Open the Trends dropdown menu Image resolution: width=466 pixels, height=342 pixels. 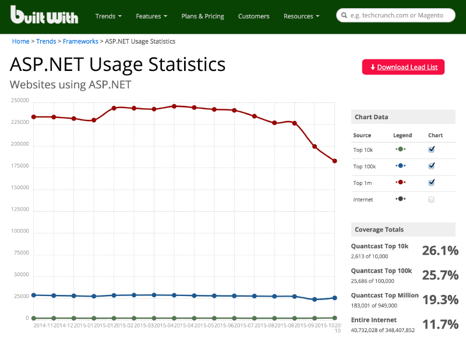pos(108,16)
